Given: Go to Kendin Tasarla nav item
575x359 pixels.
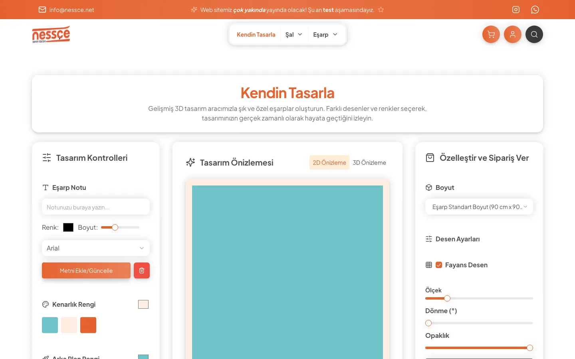Looking at the screenshot, I should (x=256, y=34).
